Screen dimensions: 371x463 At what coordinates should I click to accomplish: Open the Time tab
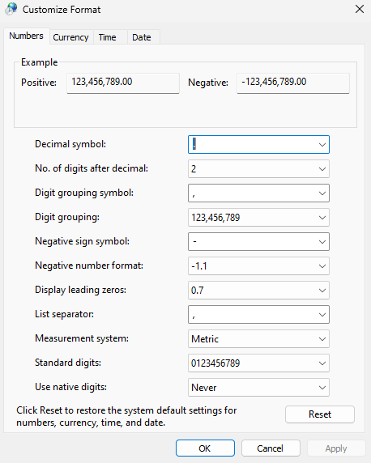[107, 37]
